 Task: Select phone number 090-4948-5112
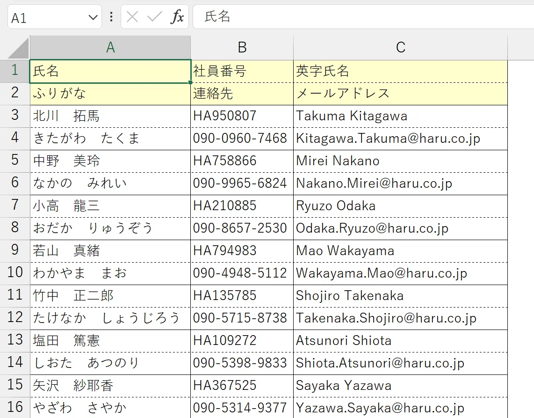[242, 274]
